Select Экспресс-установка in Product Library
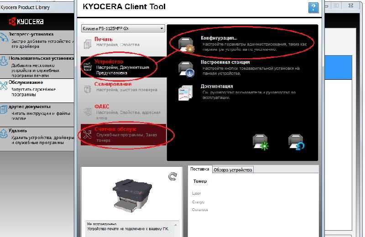This screenshot has height=237, width=365. tap(37, 42)
